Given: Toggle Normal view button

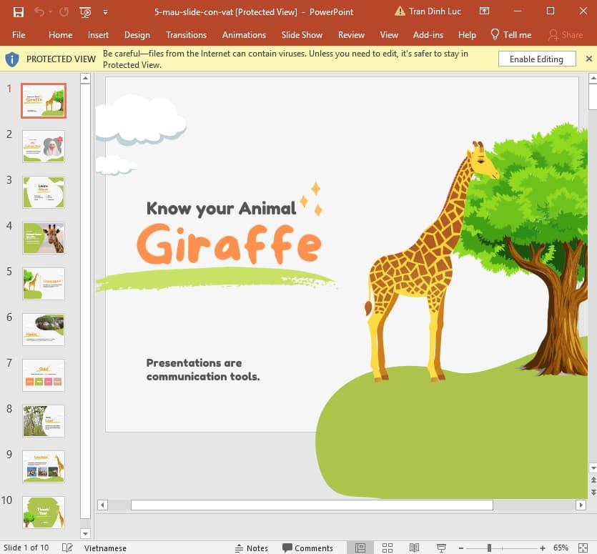Looking at the screenshot, I should click(360, 548).
